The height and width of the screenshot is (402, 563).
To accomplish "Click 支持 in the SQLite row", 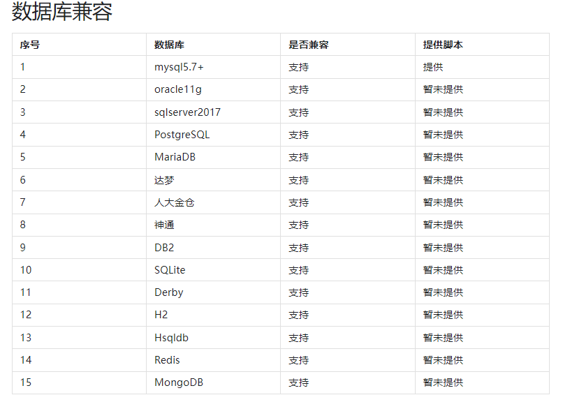I will pos(298,270).
